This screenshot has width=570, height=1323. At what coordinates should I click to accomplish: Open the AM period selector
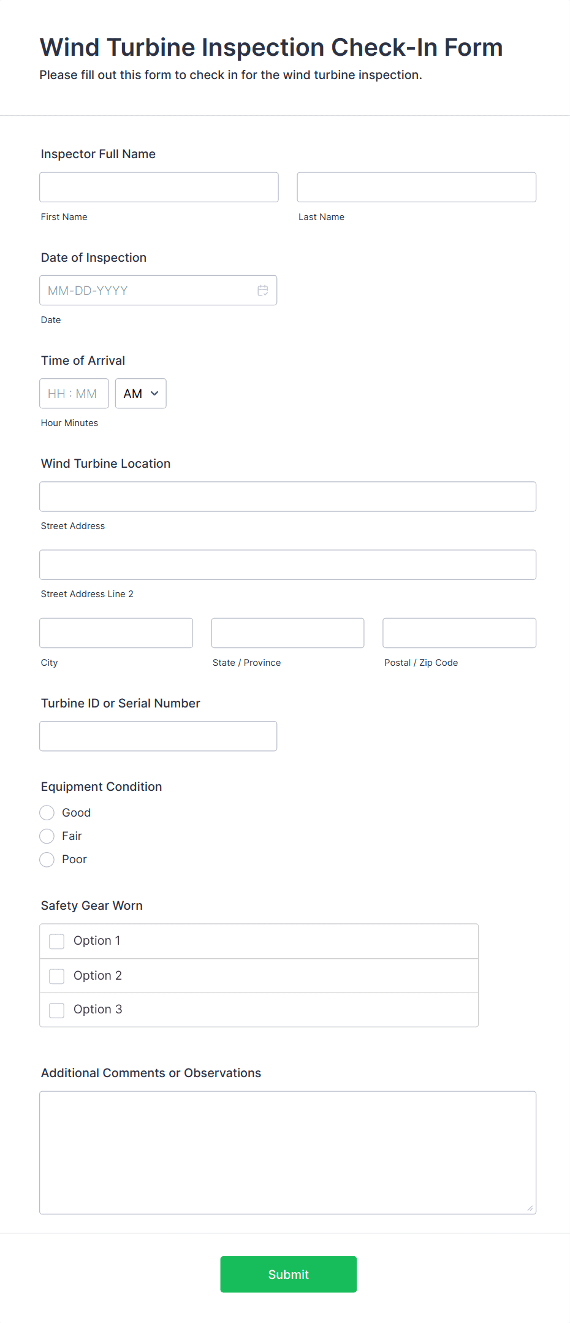click(x=140, y=393)
